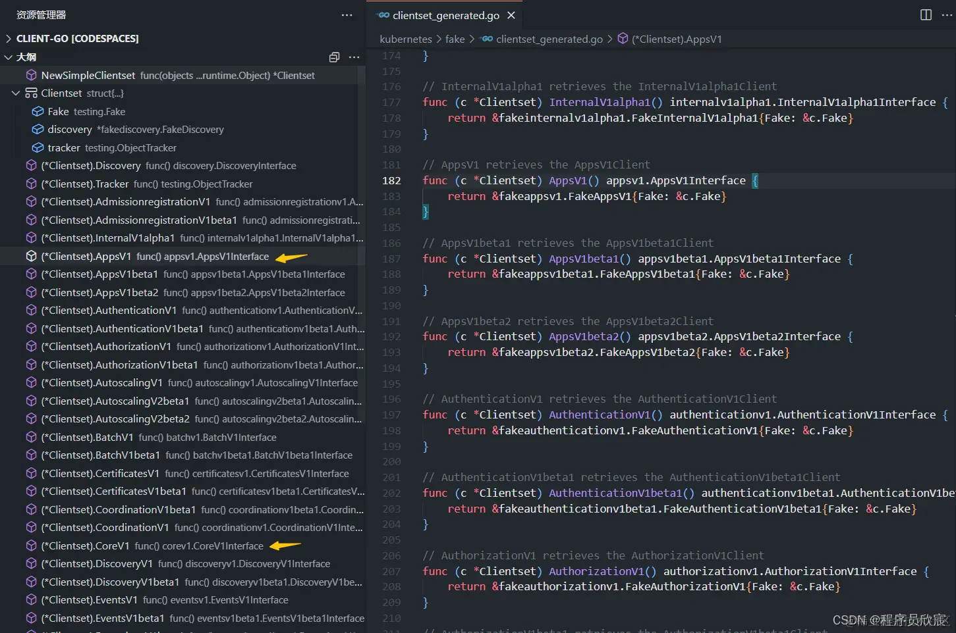Image resolution: width=956 pixels, height=633 pixels.
Task: Click the discovery field icon in outline
Action: (38, 130)
